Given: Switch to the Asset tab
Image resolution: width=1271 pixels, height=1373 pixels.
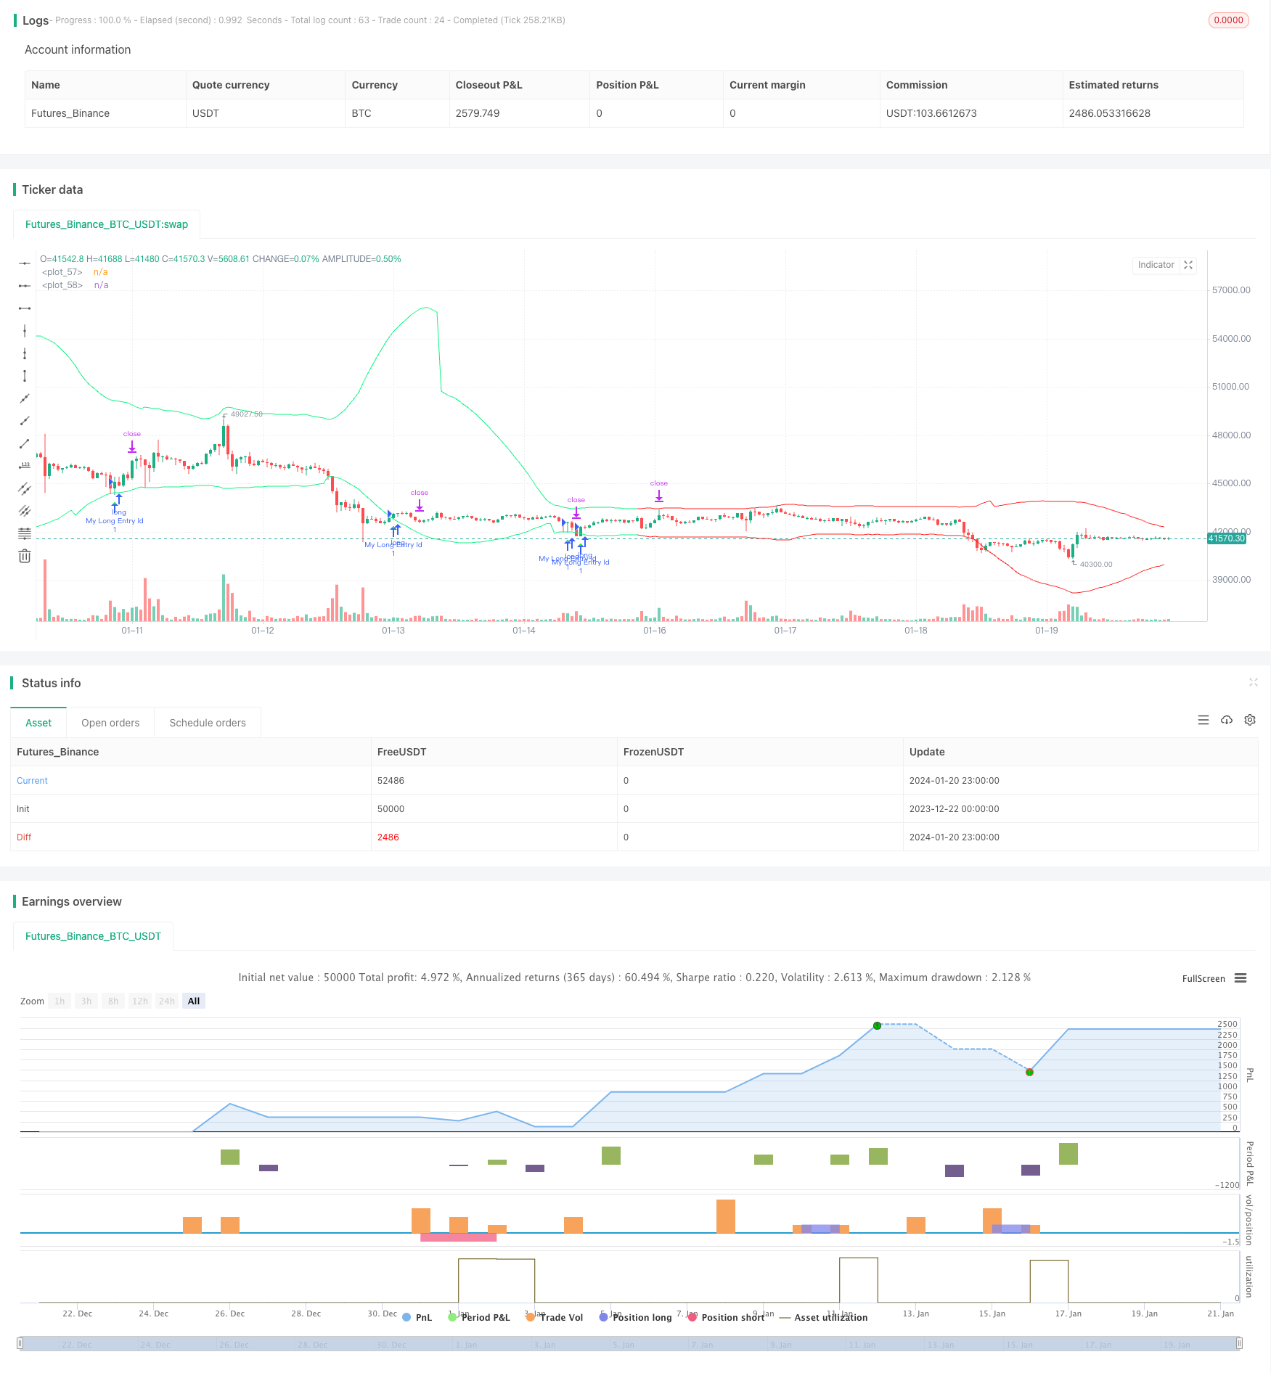Looking at the screenshot, I should 38,723.
